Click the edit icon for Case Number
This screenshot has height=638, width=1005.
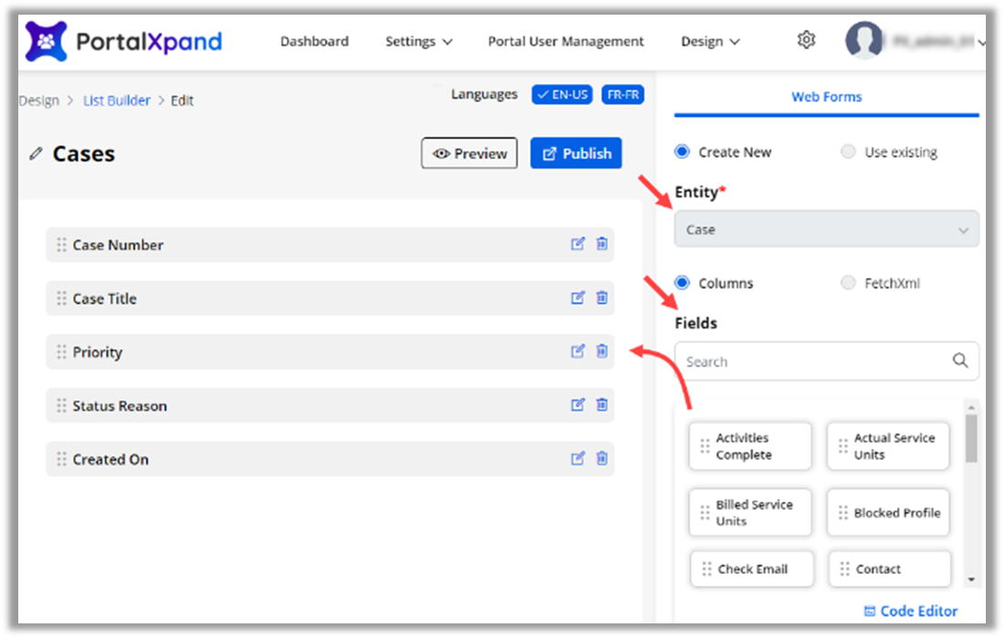[577, 244]
